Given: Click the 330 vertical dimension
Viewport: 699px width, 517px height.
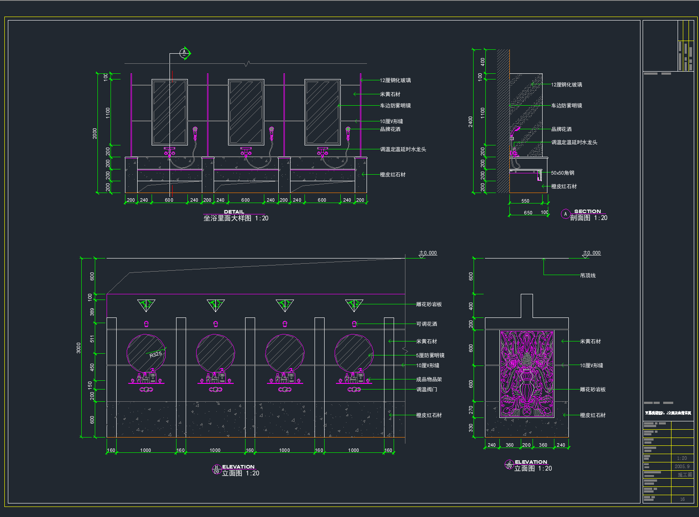Looking at the screenshot, I should coord(471,427).
